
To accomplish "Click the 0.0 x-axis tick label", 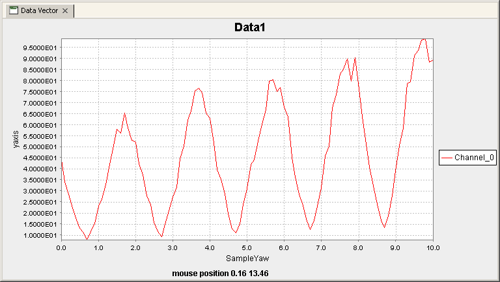I will tap(61, 247).
